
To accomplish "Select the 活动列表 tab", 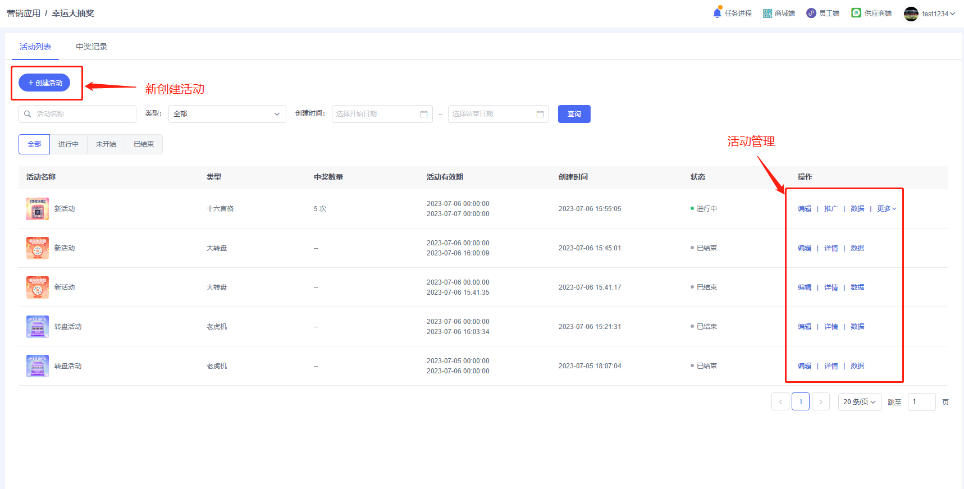I will (35, 47).
